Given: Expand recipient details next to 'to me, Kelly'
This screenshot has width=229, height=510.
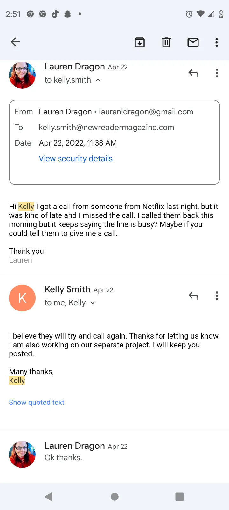Looking at the screenshot, I should pyautogui.click(x=93, y=303).
